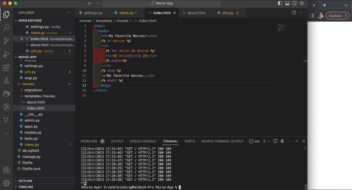Click the Movie-App command center search box
The width and height of the screenshot is (352, 190).
[x=161, y=3]
